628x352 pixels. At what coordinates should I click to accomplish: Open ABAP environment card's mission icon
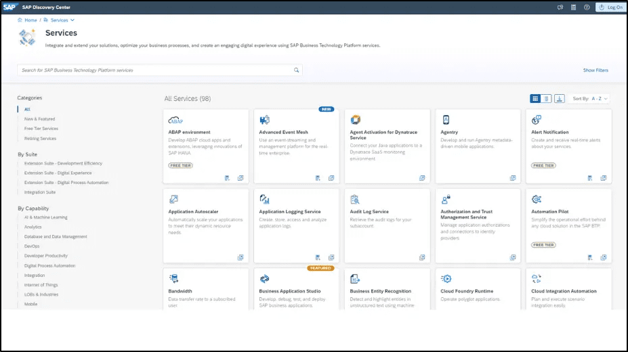coord(227,178)
